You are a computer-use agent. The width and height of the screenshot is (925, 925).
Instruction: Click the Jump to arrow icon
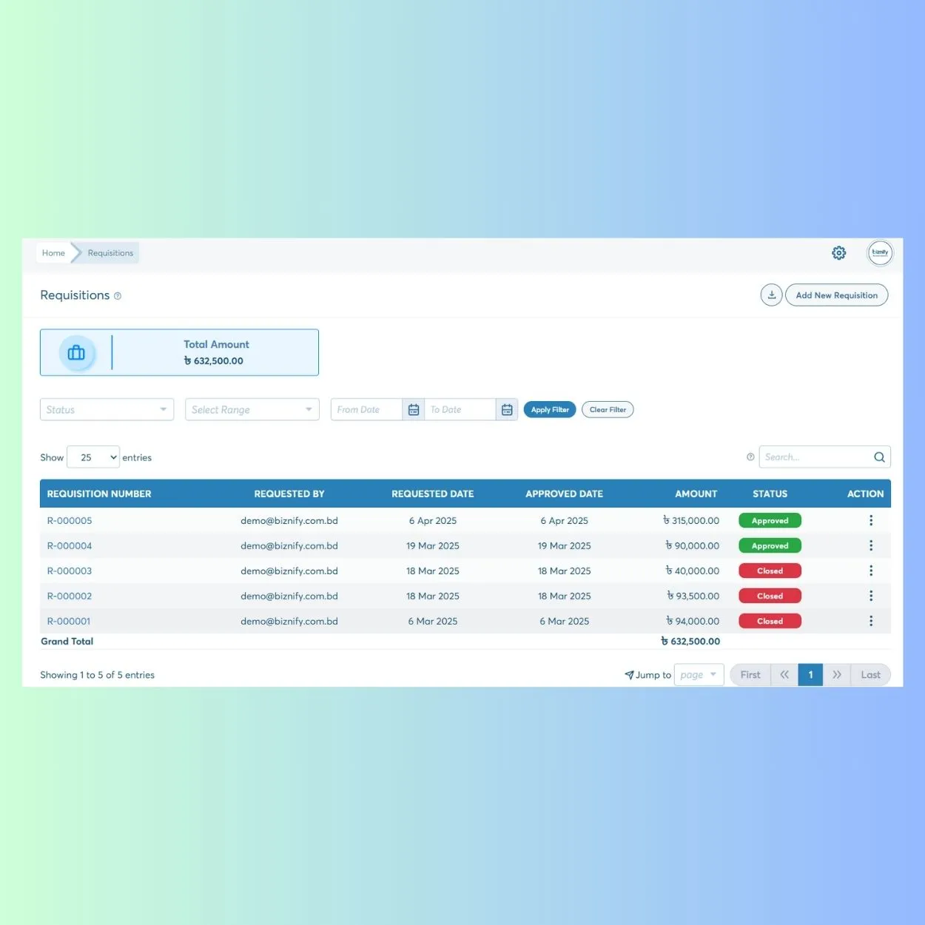point(629,674)
